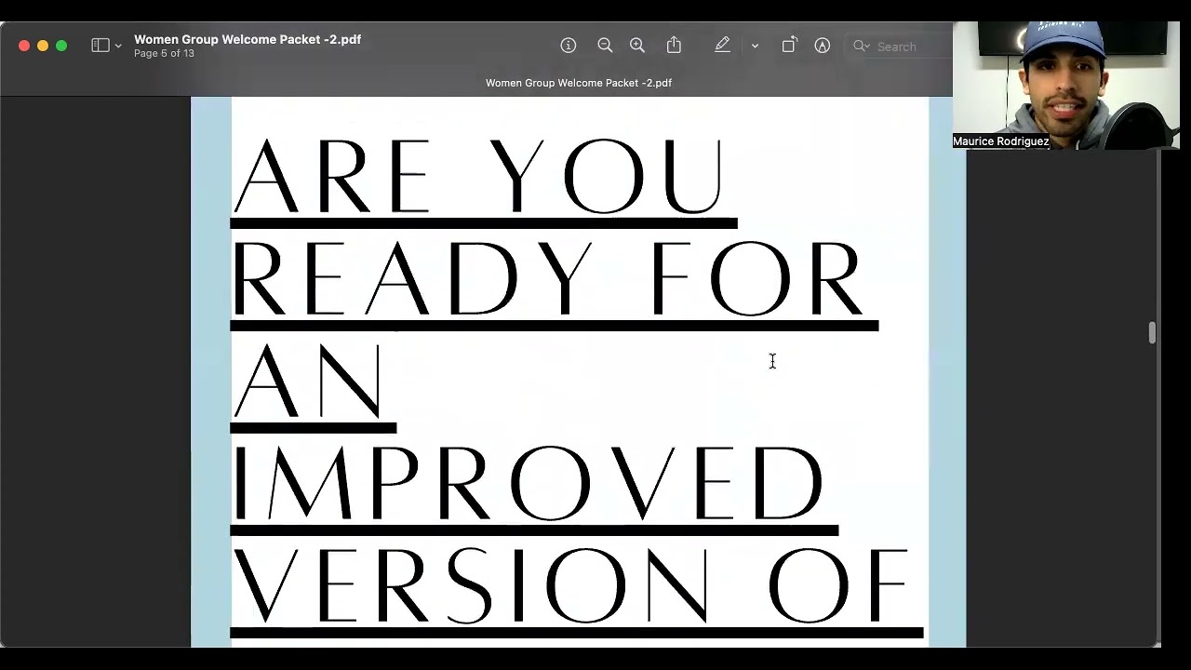Click the Page 5 of 13 indicator

coord(164,54)
